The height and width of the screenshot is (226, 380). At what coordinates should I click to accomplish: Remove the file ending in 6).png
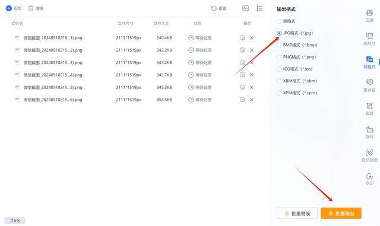(252, 100)
